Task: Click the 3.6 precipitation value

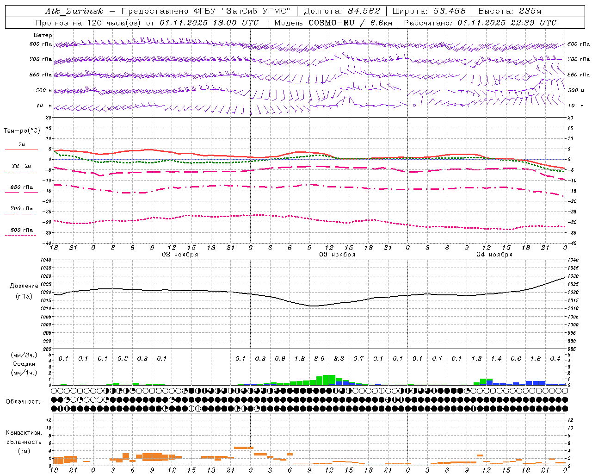Action: 319,358
